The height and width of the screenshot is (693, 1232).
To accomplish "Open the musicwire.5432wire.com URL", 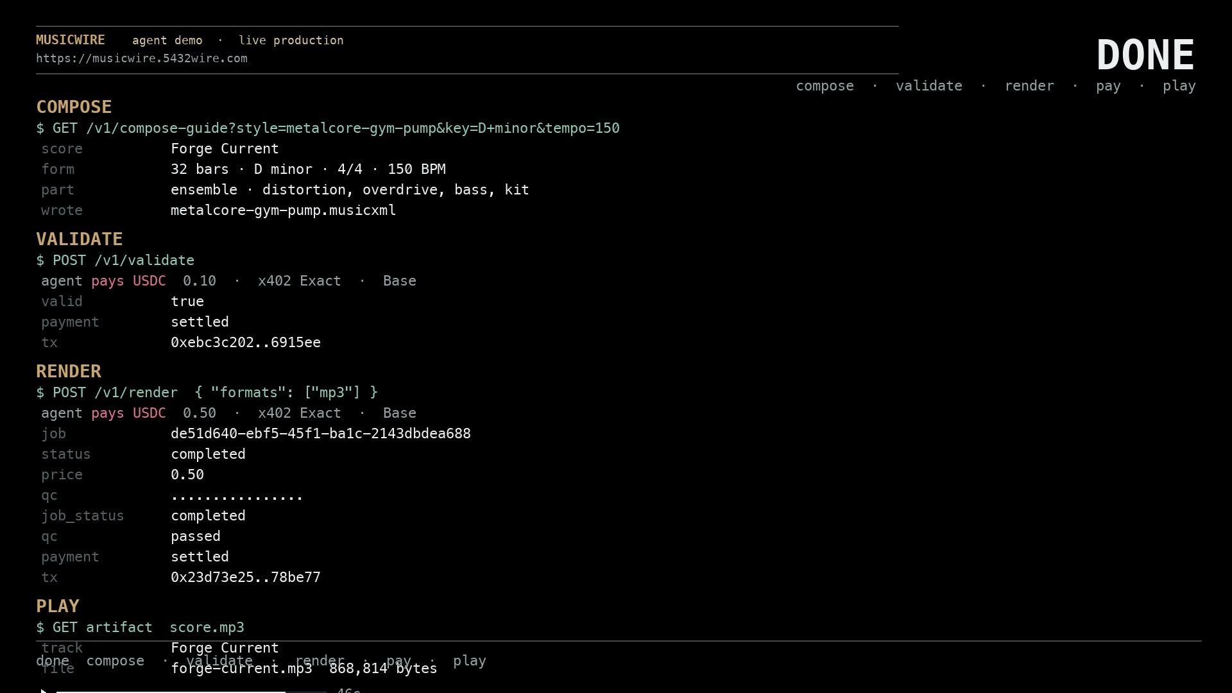I will pyautogui.click(x=142, y=58).
